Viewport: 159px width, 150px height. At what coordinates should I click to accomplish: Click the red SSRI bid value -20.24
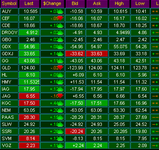tap(75, 131)
